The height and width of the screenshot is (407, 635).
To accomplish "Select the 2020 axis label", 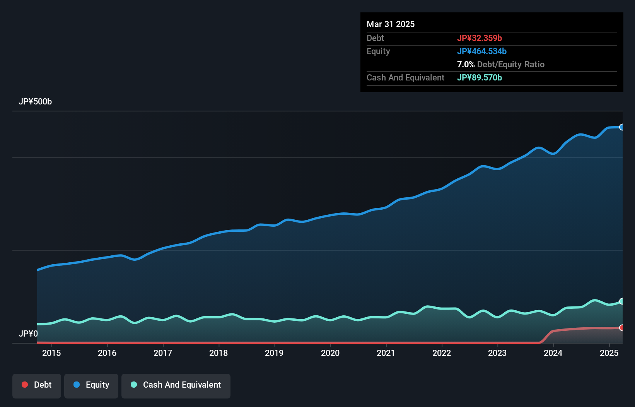I will (x=331, y=353).
